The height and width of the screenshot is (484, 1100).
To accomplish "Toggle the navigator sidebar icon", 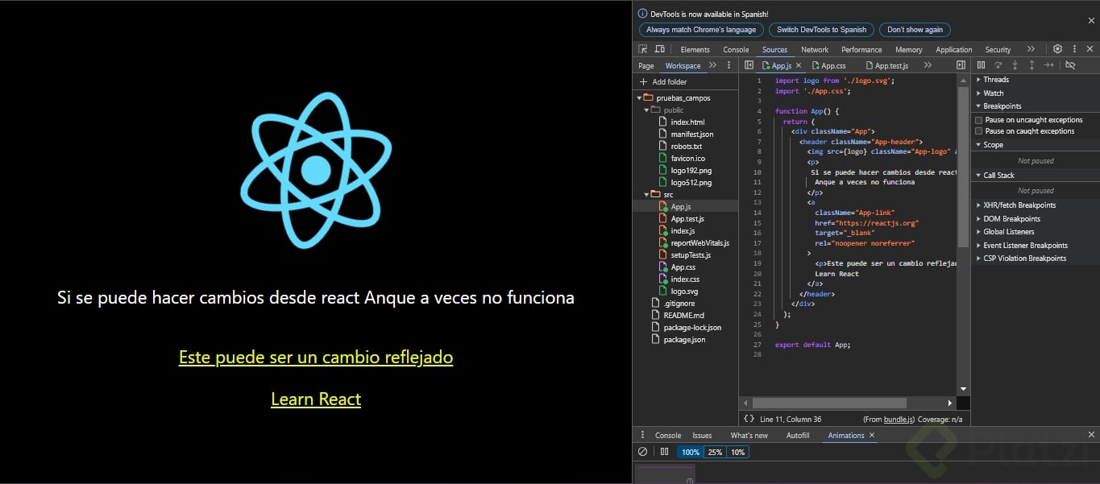I will (749, 65).
